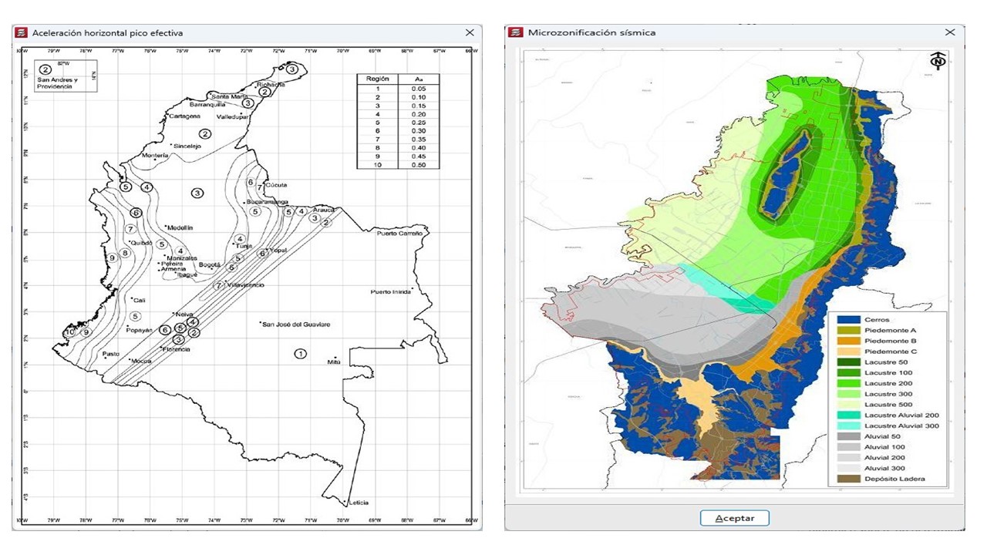Click the Piedemonte A legend swatch
The height and width of the screenshot is (555, 987).
848,330
